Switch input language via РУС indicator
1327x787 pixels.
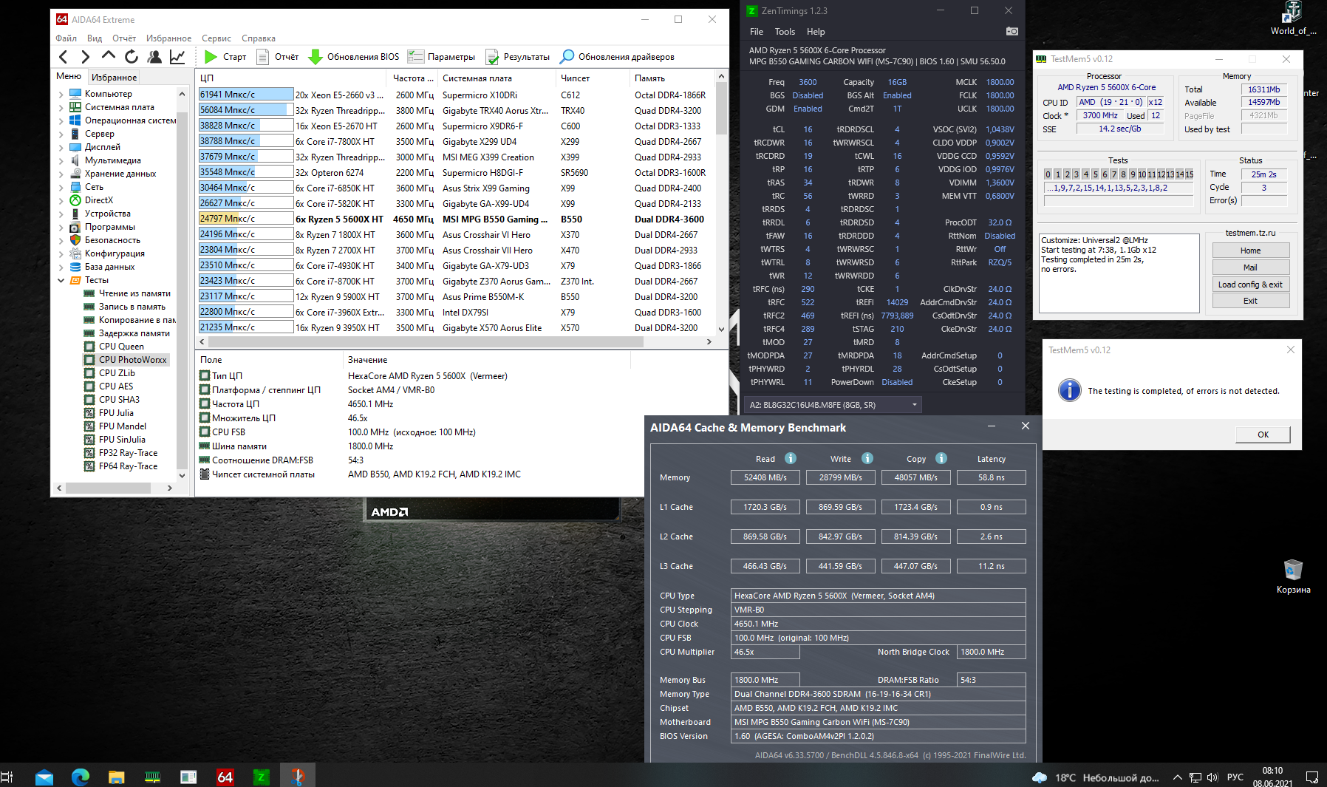tap(1235, 777)
